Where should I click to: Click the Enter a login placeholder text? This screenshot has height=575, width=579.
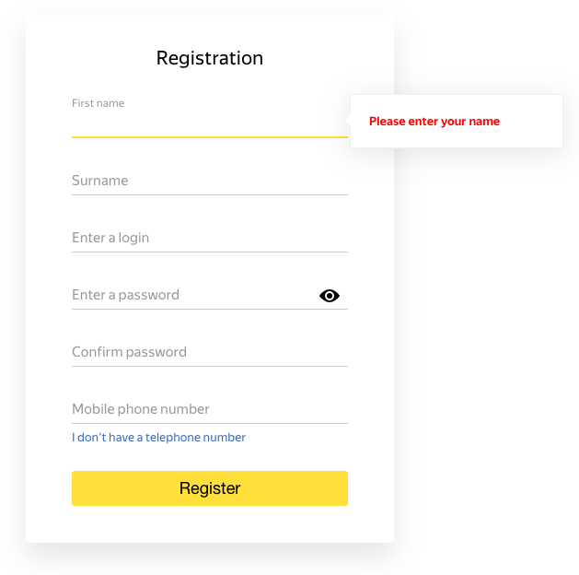click(110, 238)
